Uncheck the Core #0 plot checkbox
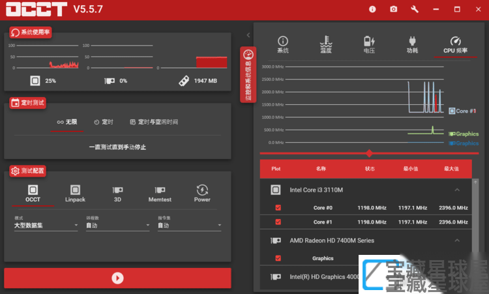 click(x=278, y=208)
